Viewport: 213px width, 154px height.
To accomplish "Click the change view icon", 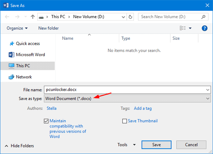I will tap(183, 28).
